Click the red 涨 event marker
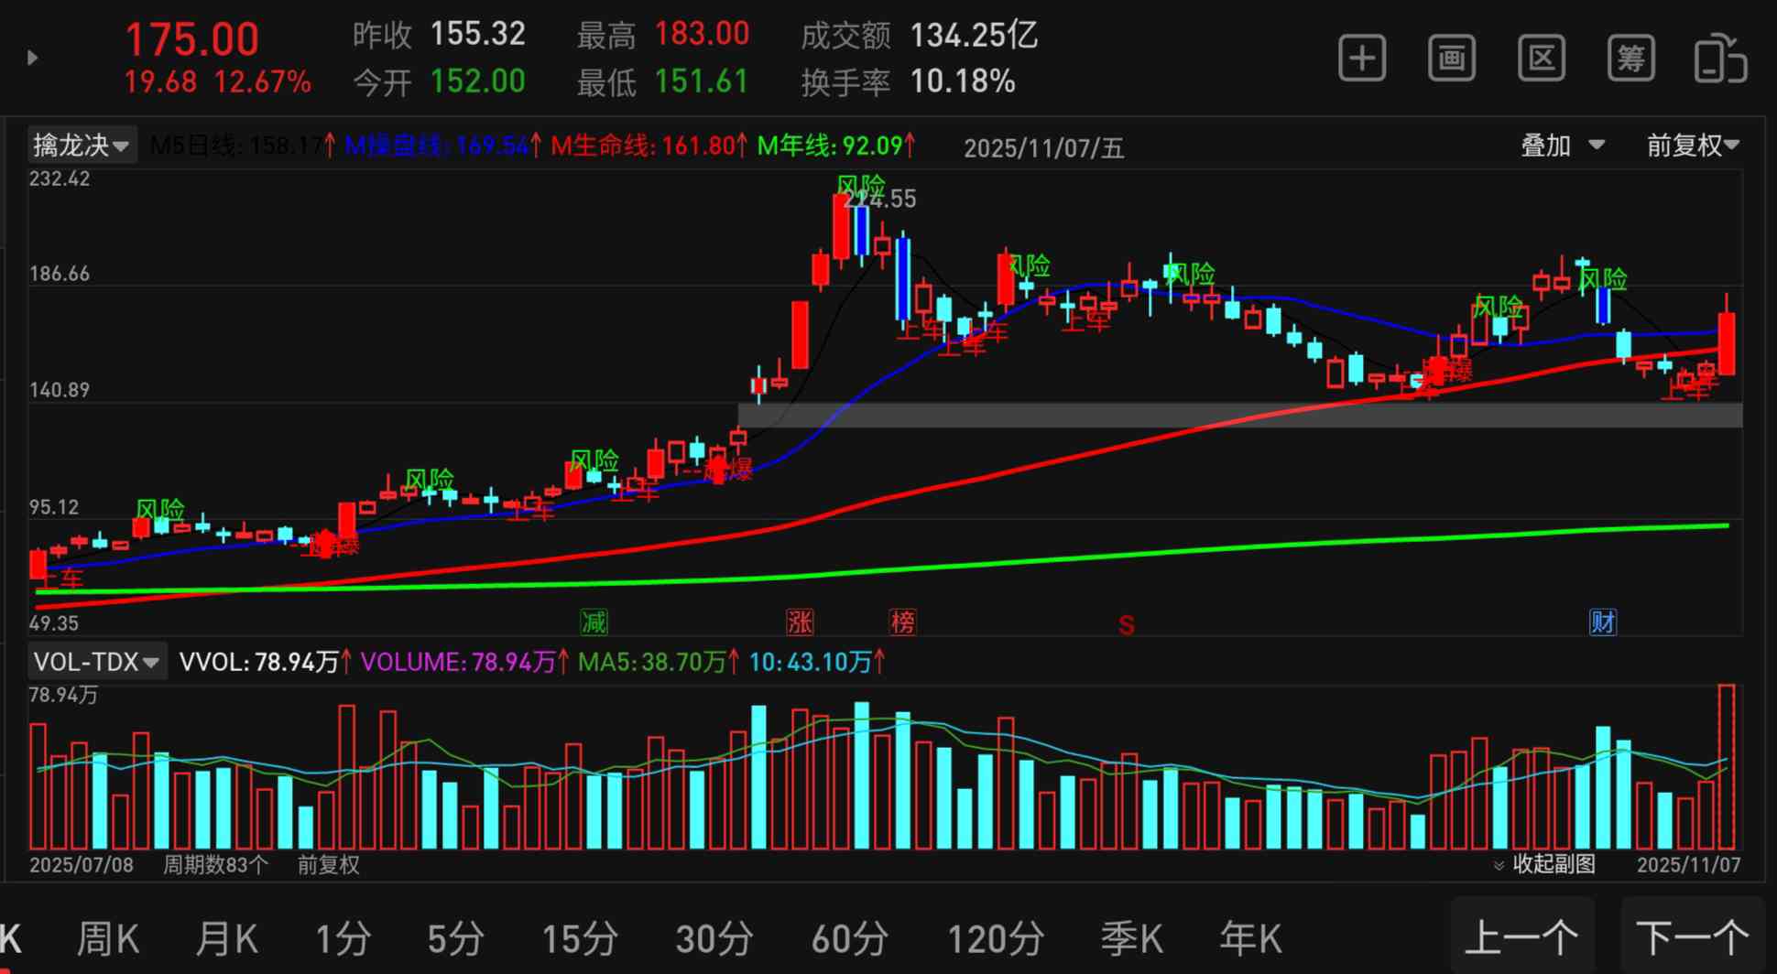The width and height of the screenshot is (1777, 974). click(800, 622)
